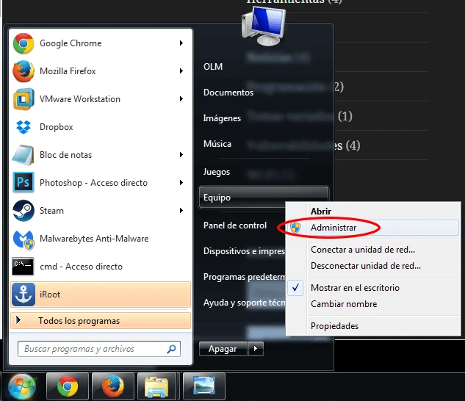Open VMware Workstation icon in Start menu
The width and height of the screenshot is (465, 401).
pos(23,99)
